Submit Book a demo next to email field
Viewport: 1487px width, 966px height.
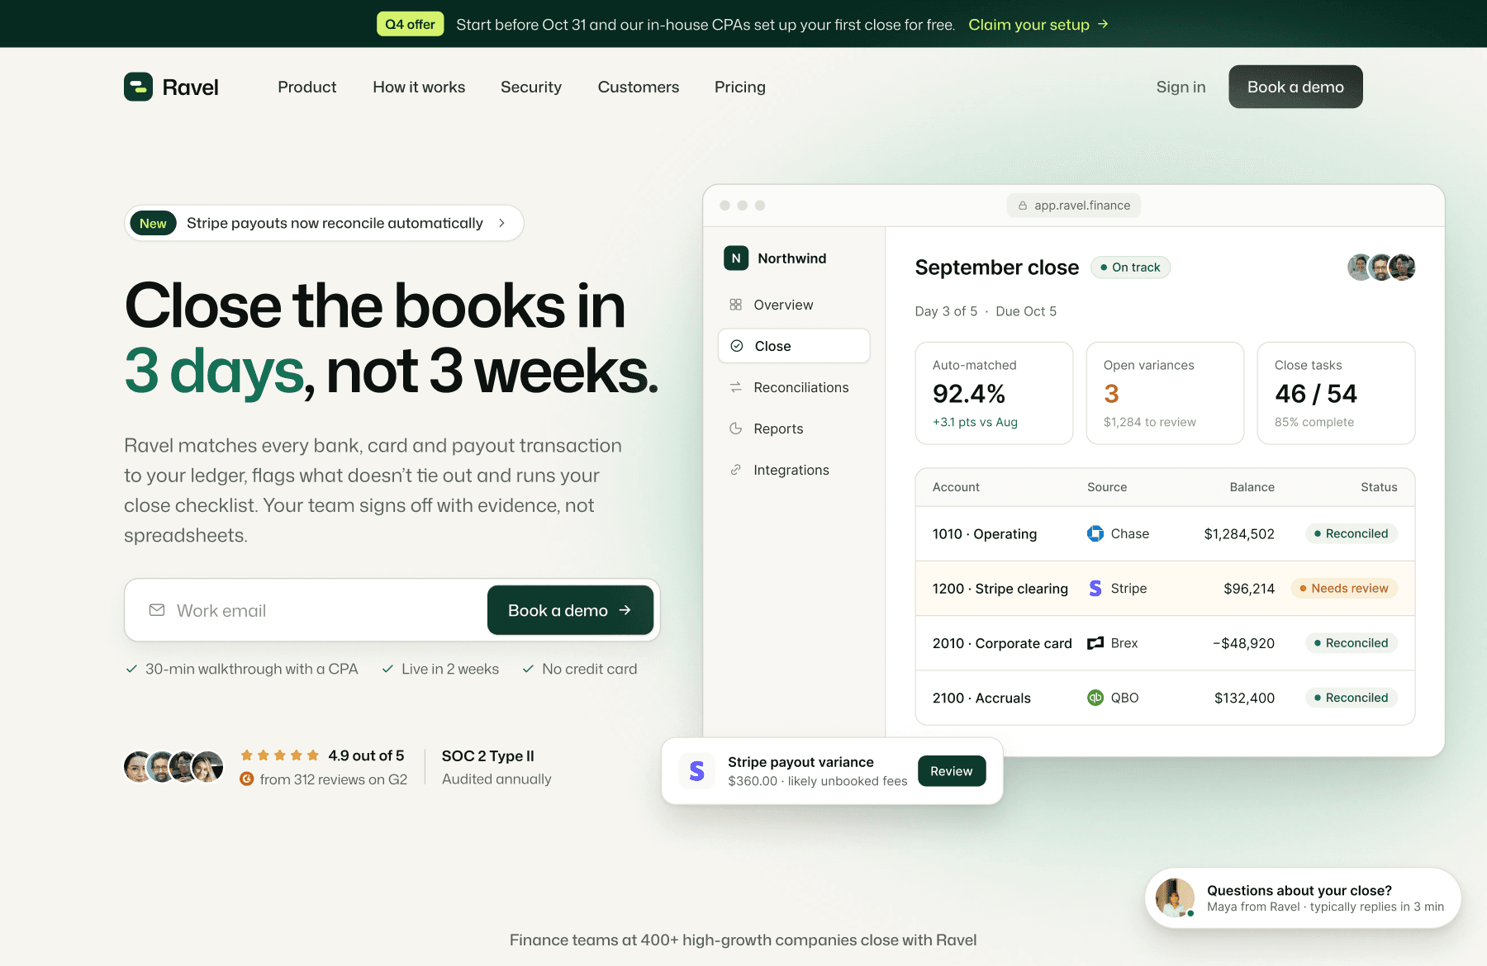(570, 610)
